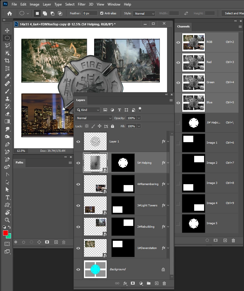Open the Opacity value dropdown arrow
The height and width of the screenshot is (291, 244).
(x=139, y=118)
